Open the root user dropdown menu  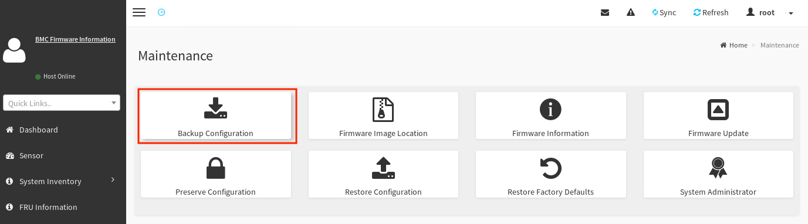pyautogui.click(x=770, y=12)
